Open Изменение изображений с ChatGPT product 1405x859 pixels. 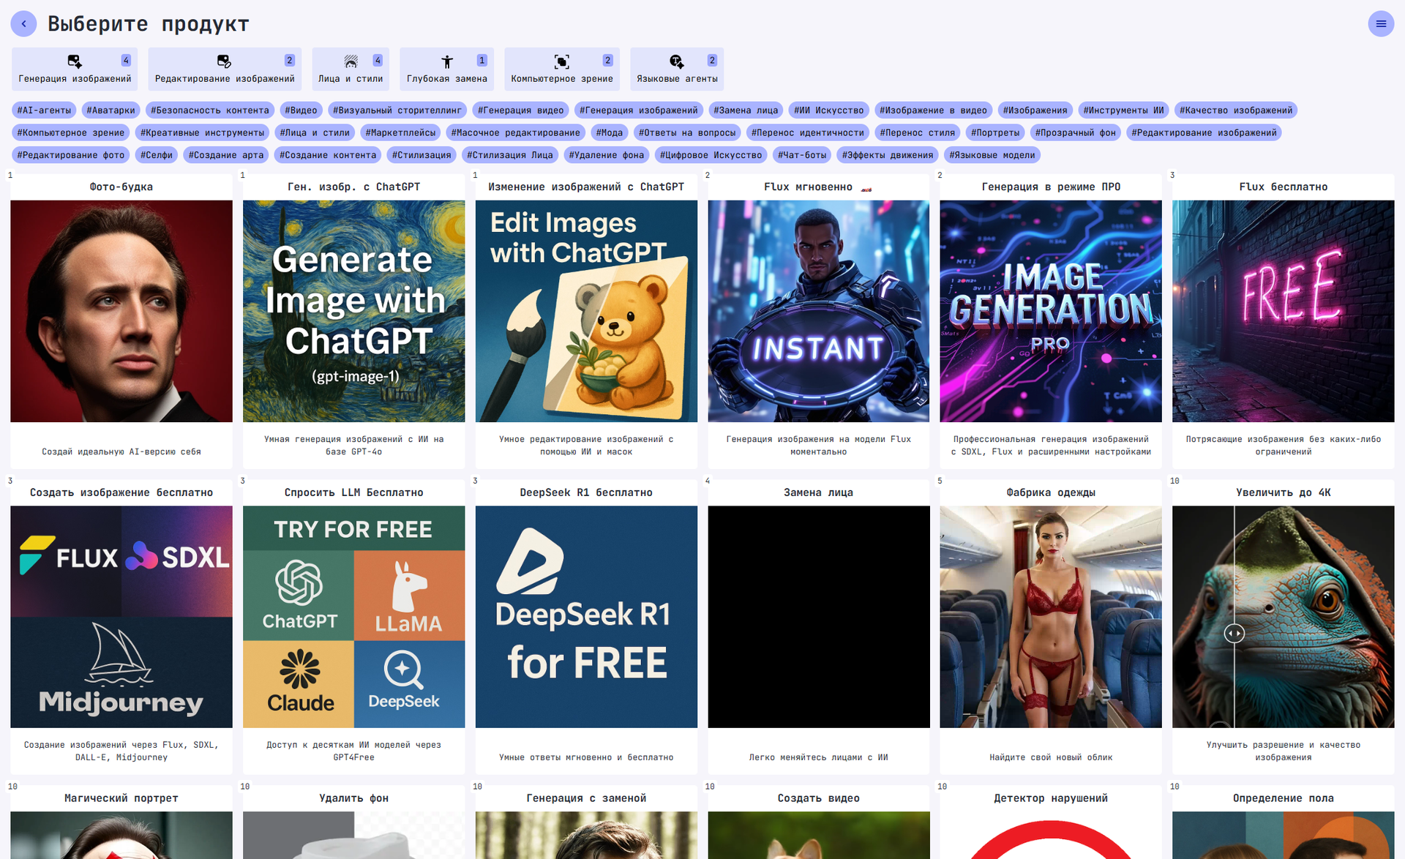(586, 321)
